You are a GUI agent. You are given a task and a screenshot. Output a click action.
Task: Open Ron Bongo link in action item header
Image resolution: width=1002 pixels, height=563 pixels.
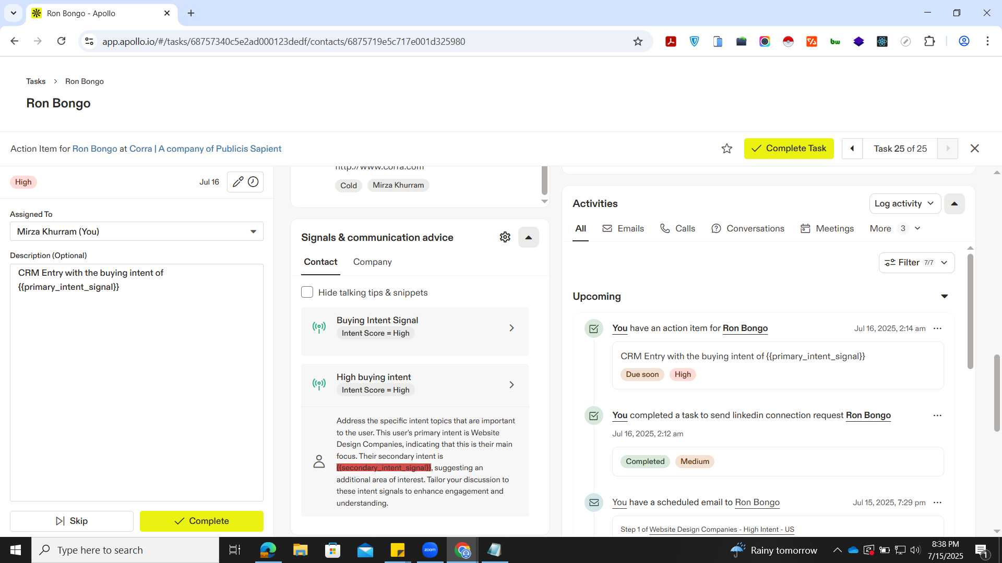(x=94, y=149)
